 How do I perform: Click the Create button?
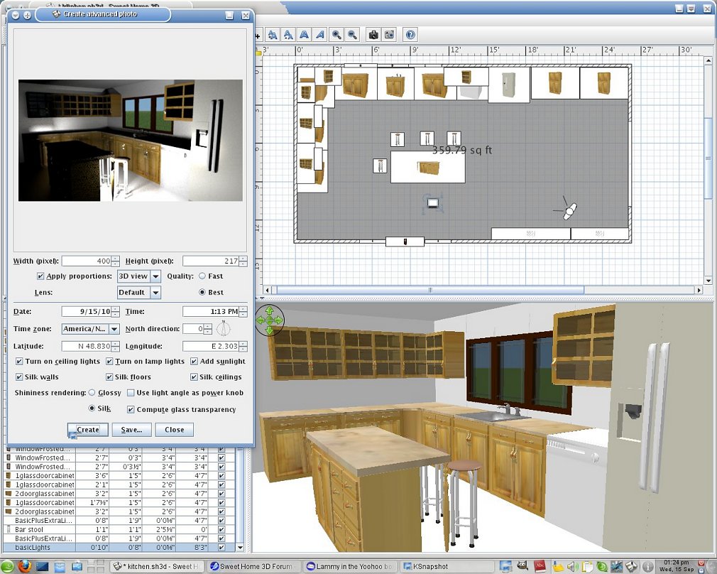(x=88, y=430)
